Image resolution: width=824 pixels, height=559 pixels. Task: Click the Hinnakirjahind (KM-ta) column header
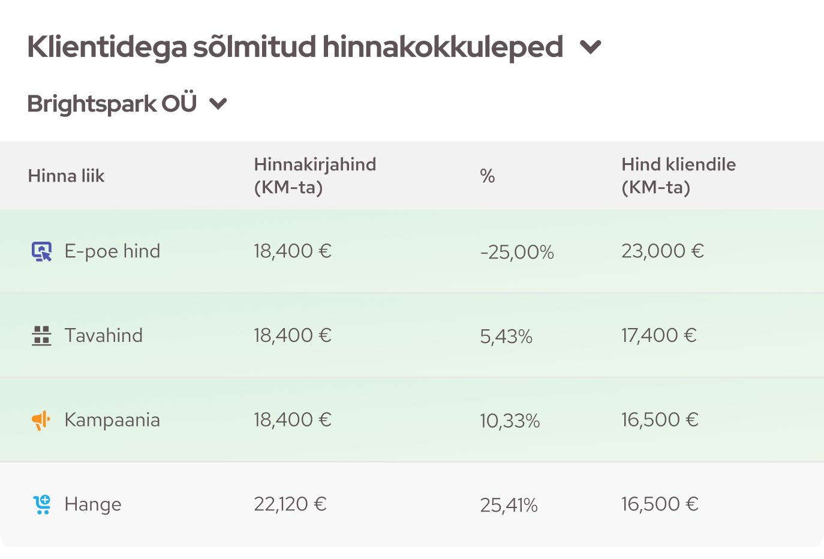[x=315, y=176]
